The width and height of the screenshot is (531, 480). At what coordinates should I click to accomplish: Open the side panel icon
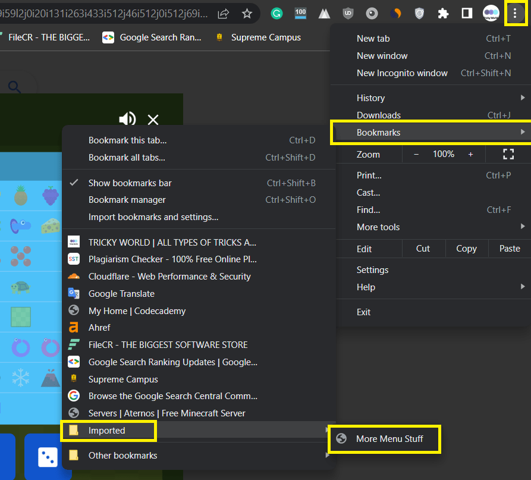pyautogui.click(x=467, y=13)
